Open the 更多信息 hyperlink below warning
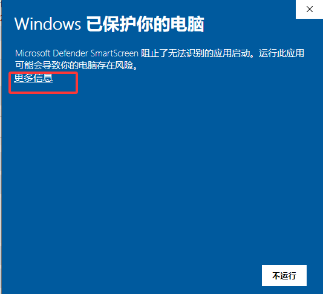Screen dimensions: 323x294 point(33,78)
